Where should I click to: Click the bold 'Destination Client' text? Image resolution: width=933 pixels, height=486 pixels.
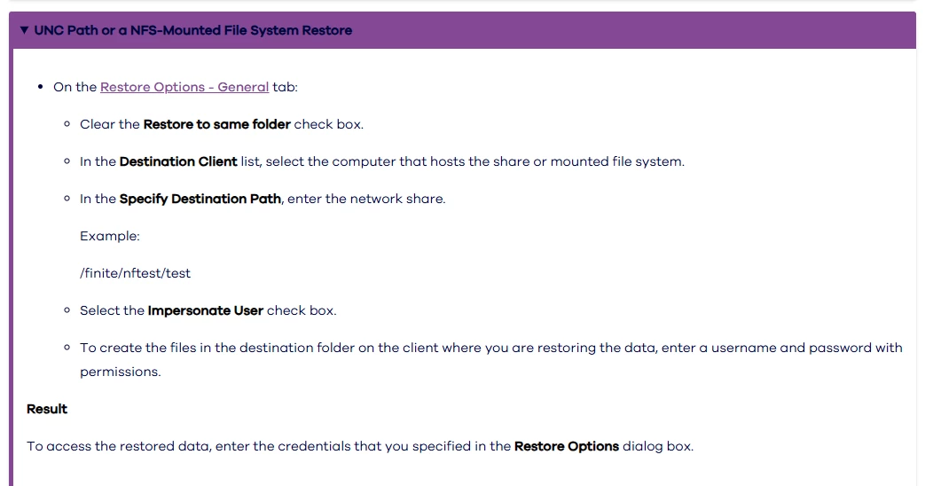pyautogui.click(x=178, y=161)
